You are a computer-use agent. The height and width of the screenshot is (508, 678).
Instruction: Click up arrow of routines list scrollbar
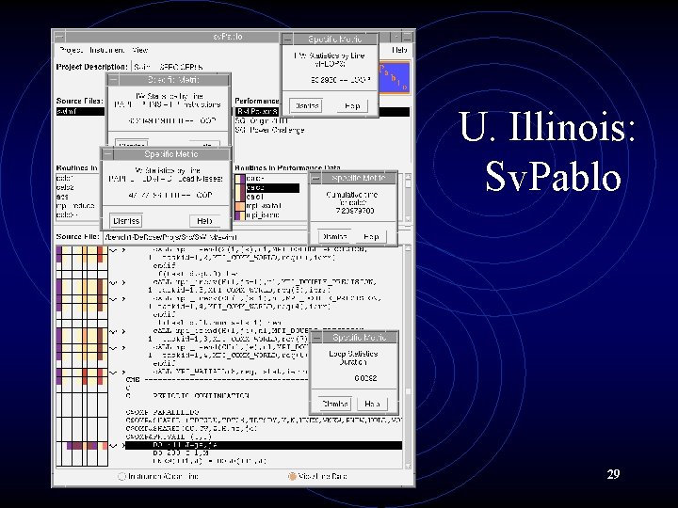[x=408, y=178]
